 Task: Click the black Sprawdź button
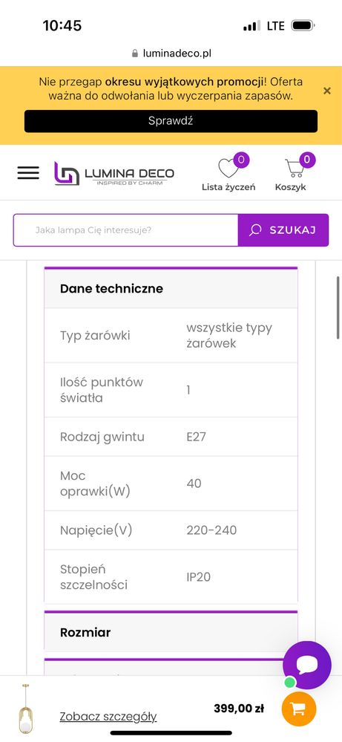(x=171, y=120)
